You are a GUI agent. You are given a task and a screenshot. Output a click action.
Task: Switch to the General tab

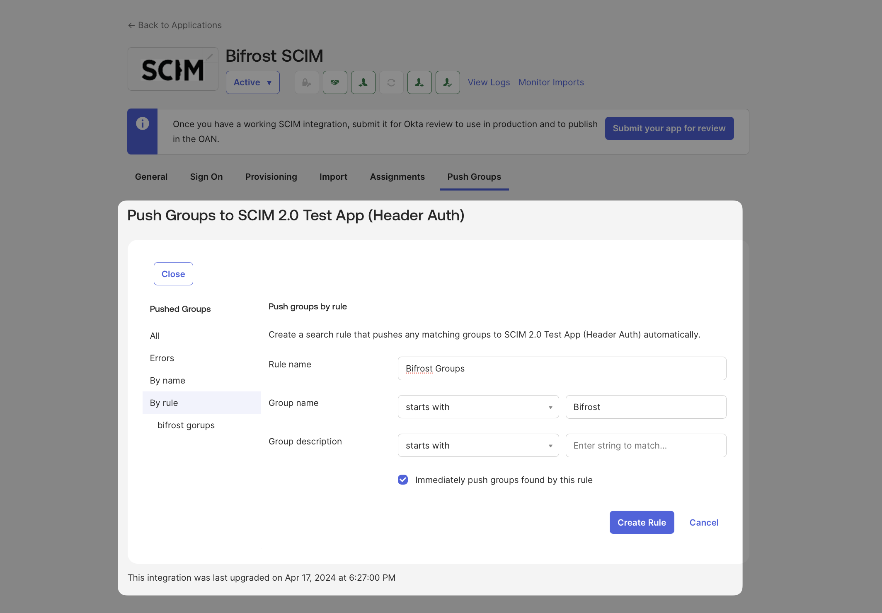[151, 177]
